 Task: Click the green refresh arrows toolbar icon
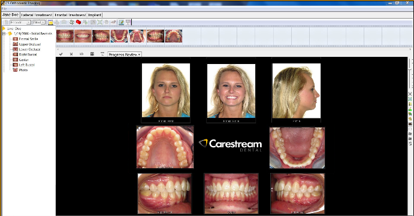tap(71, 22)
